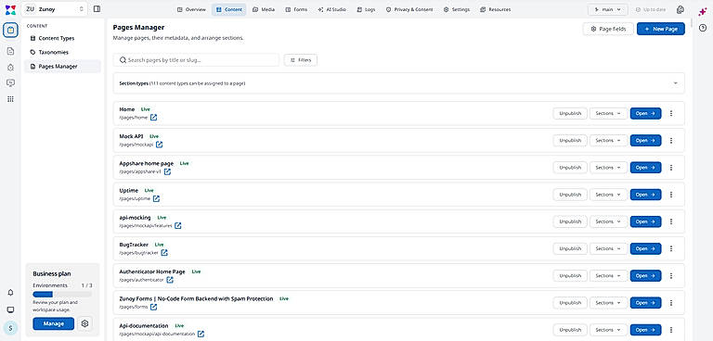The width and height of the screenshot is (713, 341).
Task: Open external link icon for api-mocking page
Action: pos(178,226)
